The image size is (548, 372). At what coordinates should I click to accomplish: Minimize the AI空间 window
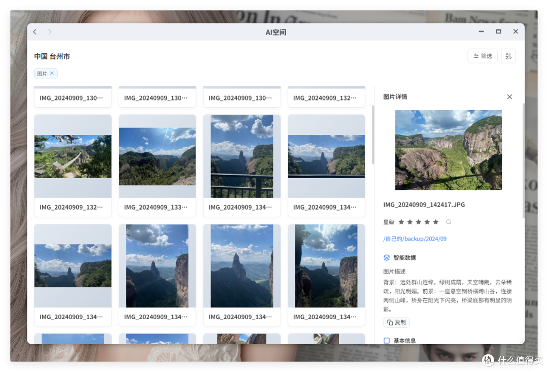tap(481, 31)
